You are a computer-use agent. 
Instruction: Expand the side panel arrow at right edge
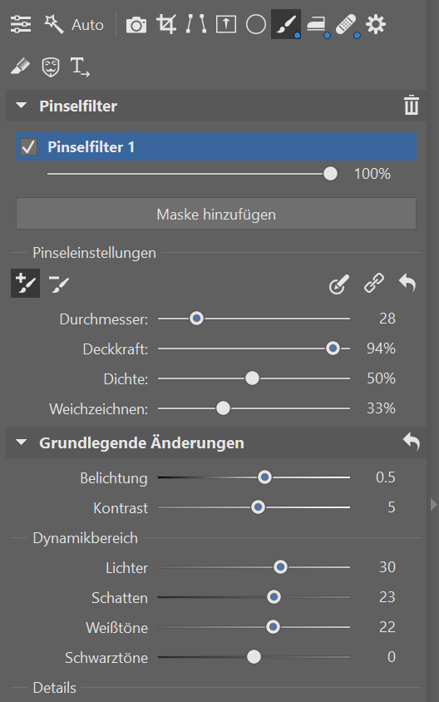pyautogui.click(x=433, y=505)
